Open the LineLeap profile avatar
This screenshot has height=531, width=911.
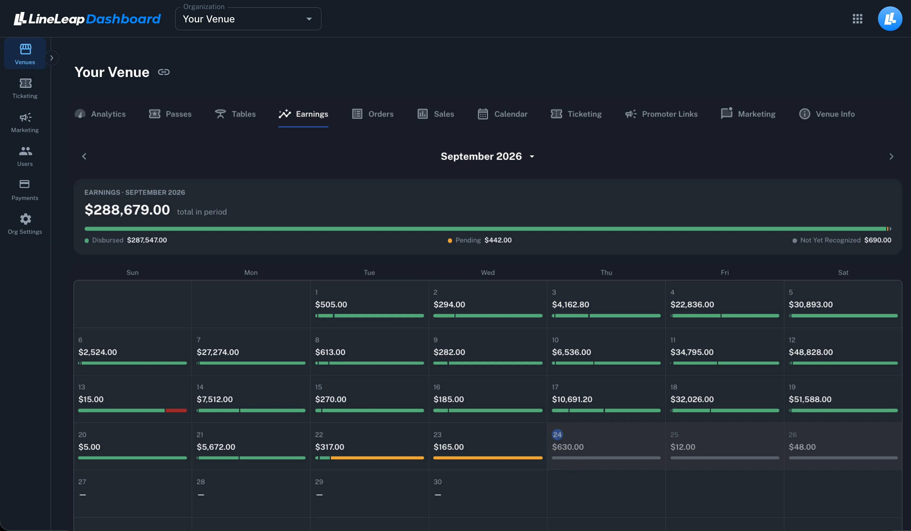pos(890,19)
